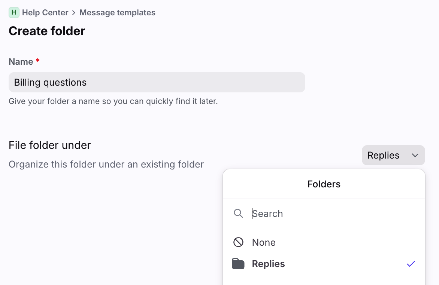Open the Message templates breadcrumb link
This screenshot has height=285, width=439.
(117, 13)
